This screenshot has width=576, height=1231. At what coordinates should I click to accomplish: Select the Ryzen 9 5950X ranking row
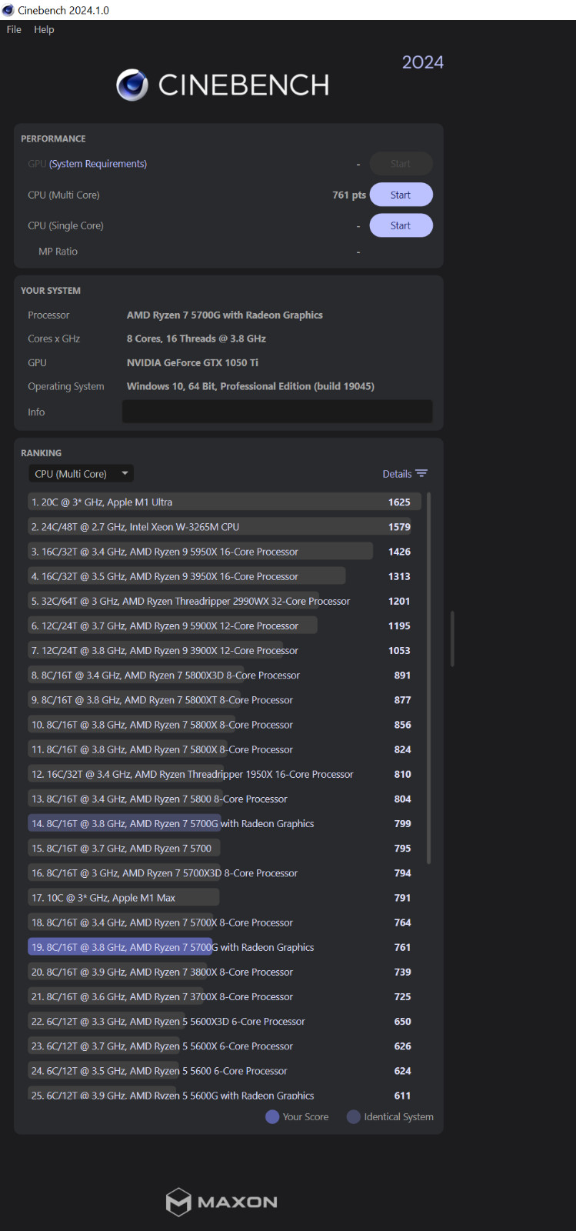tap(225, 552)
